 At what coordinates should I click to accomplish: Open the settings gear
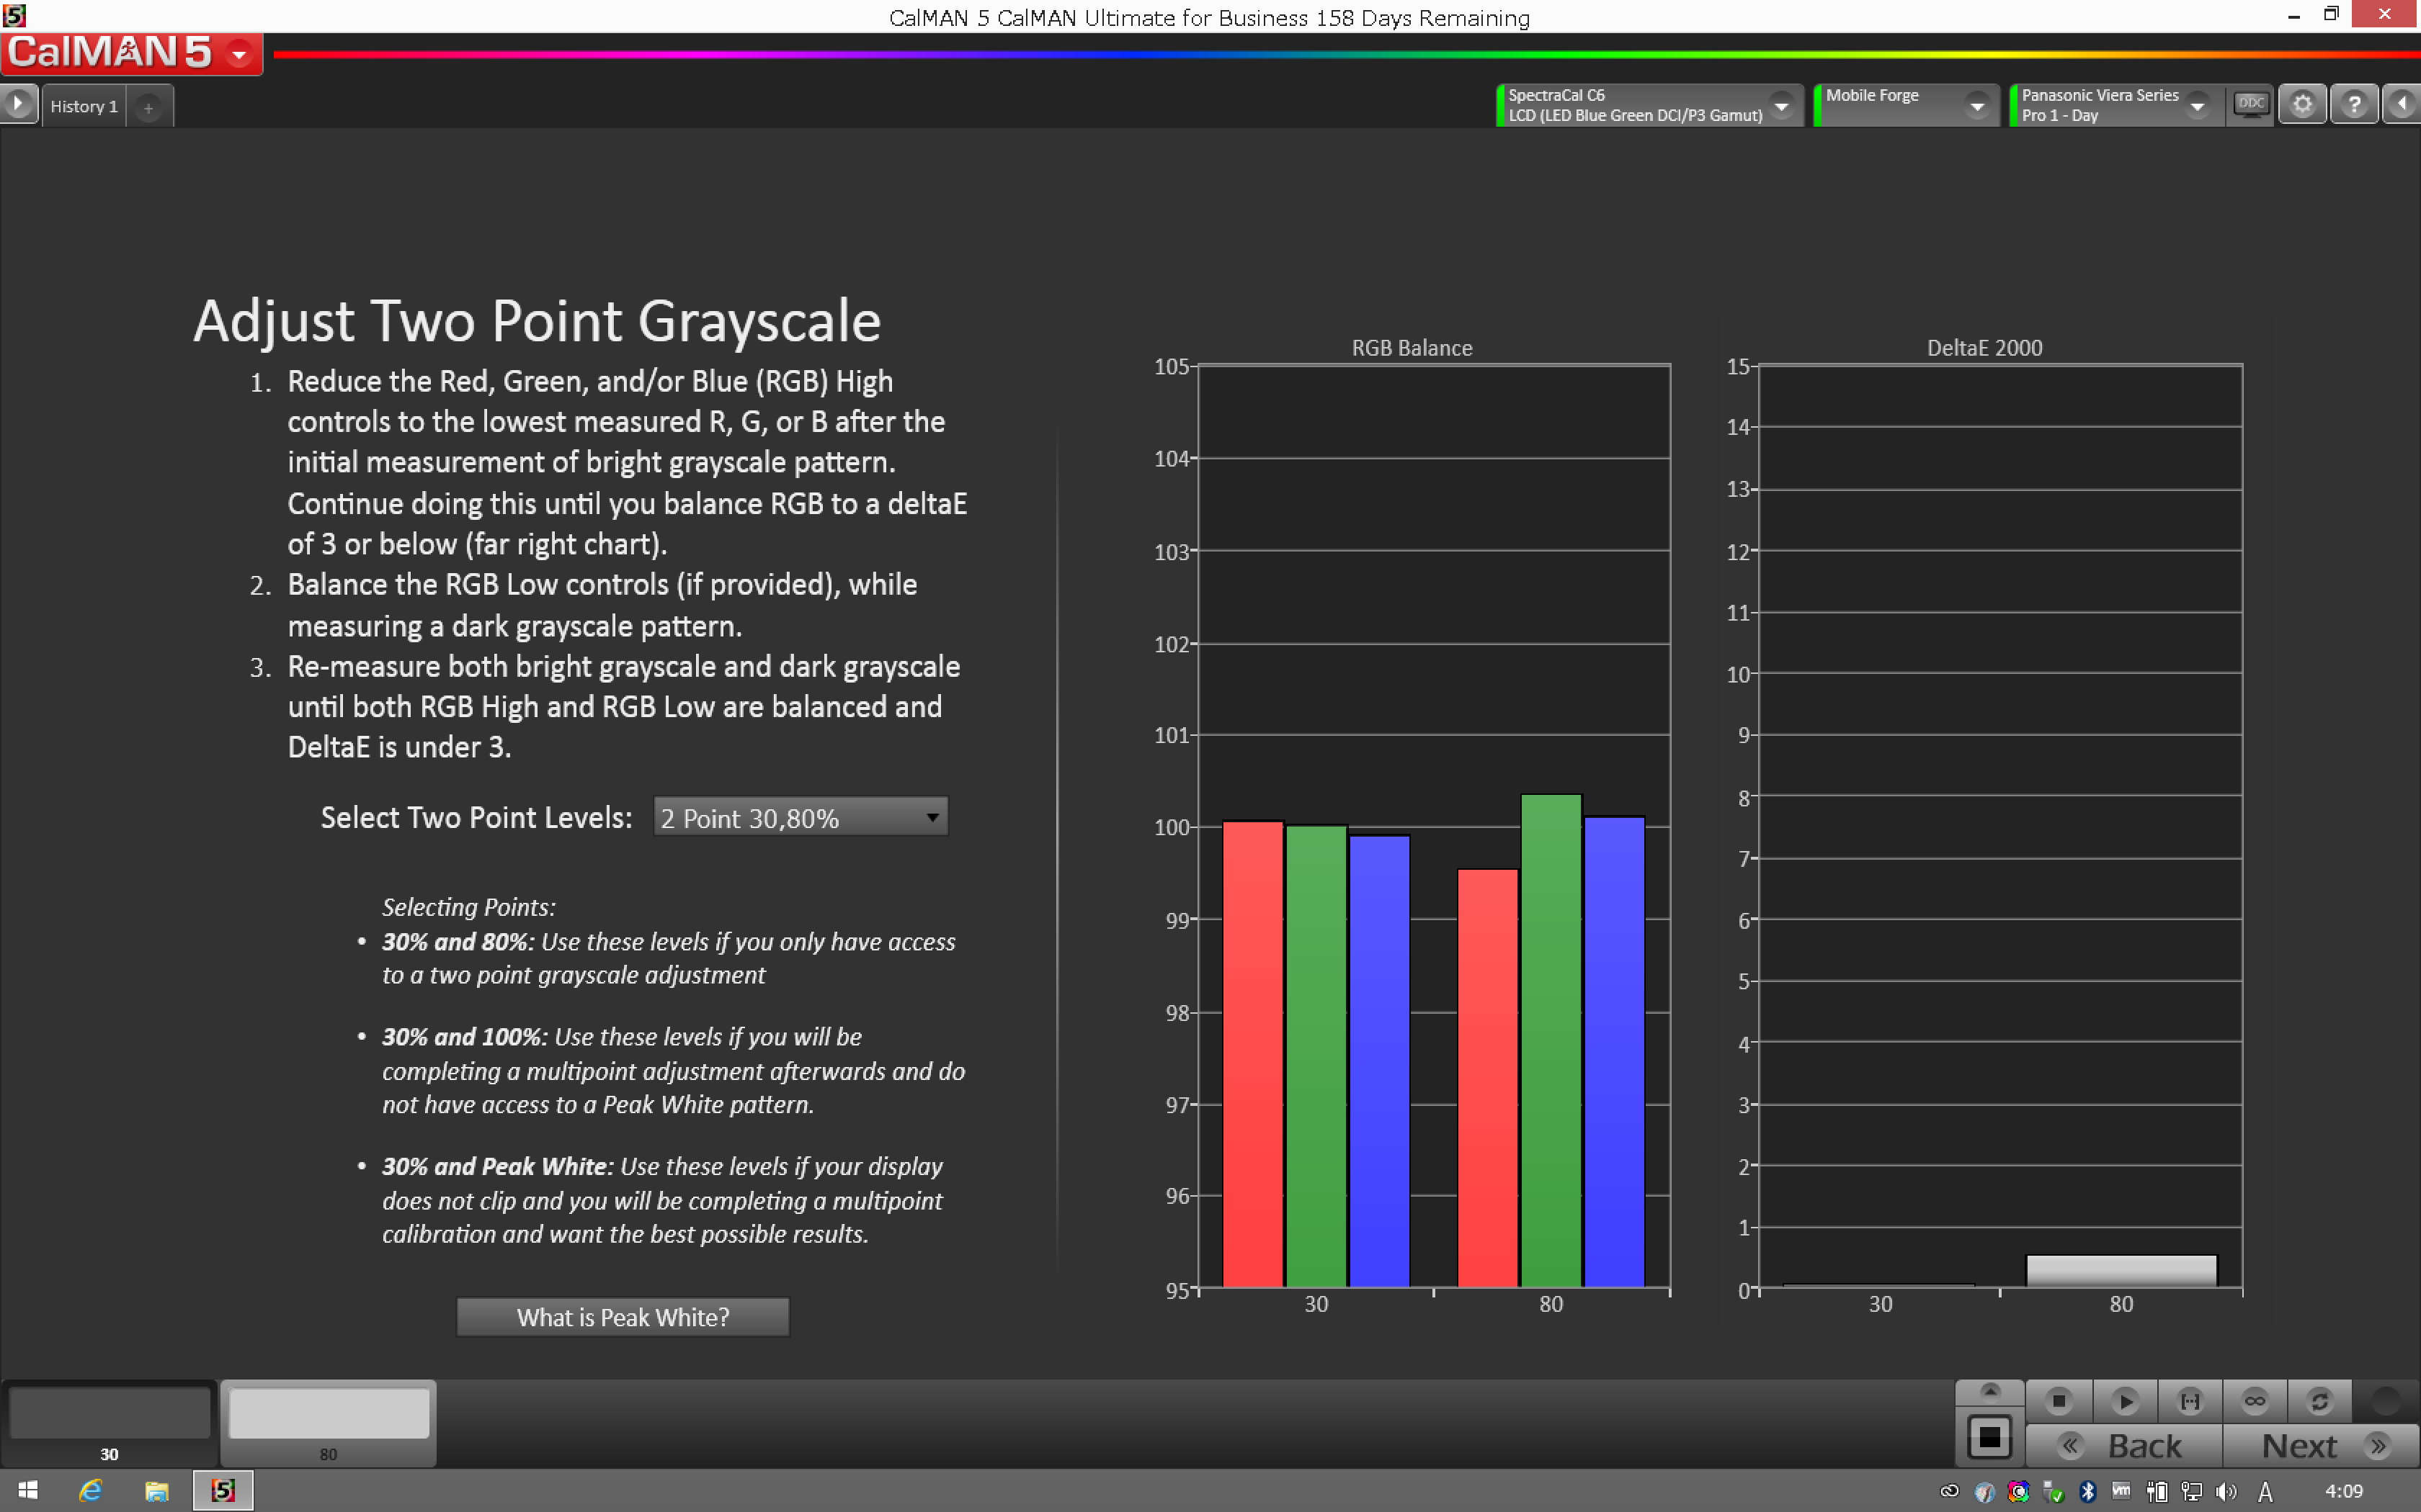[2302, 104]
